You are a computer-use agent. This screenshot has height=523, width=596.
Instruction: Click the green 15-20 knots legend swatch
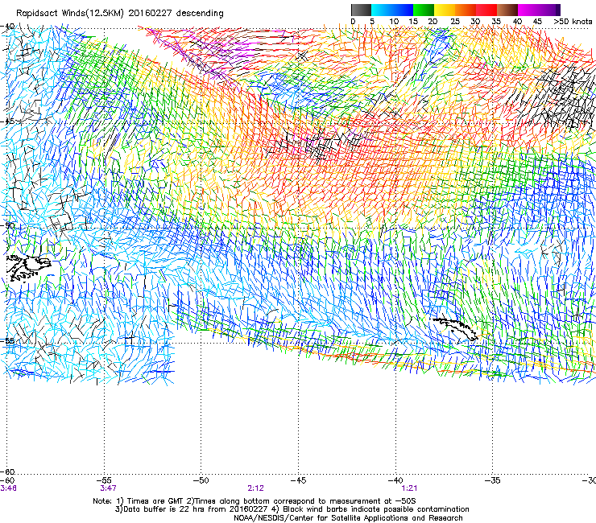pos(424,10)
